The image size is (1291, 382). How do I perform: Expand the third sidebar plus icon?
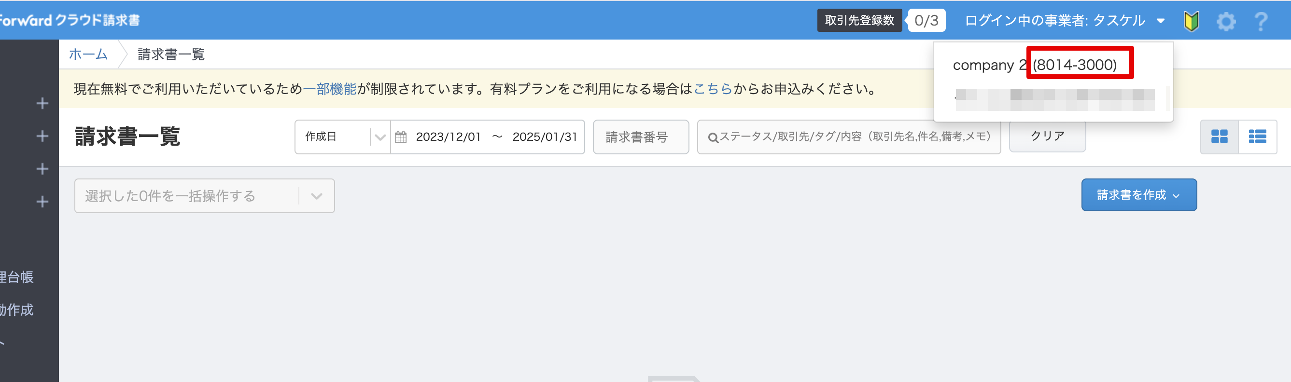coord(42,169)
